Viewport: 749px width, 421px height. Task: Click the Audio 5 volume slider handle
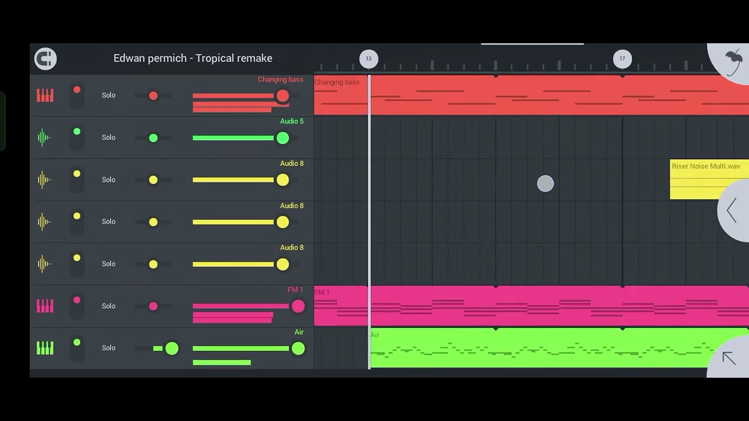click(x=283, y=138)
